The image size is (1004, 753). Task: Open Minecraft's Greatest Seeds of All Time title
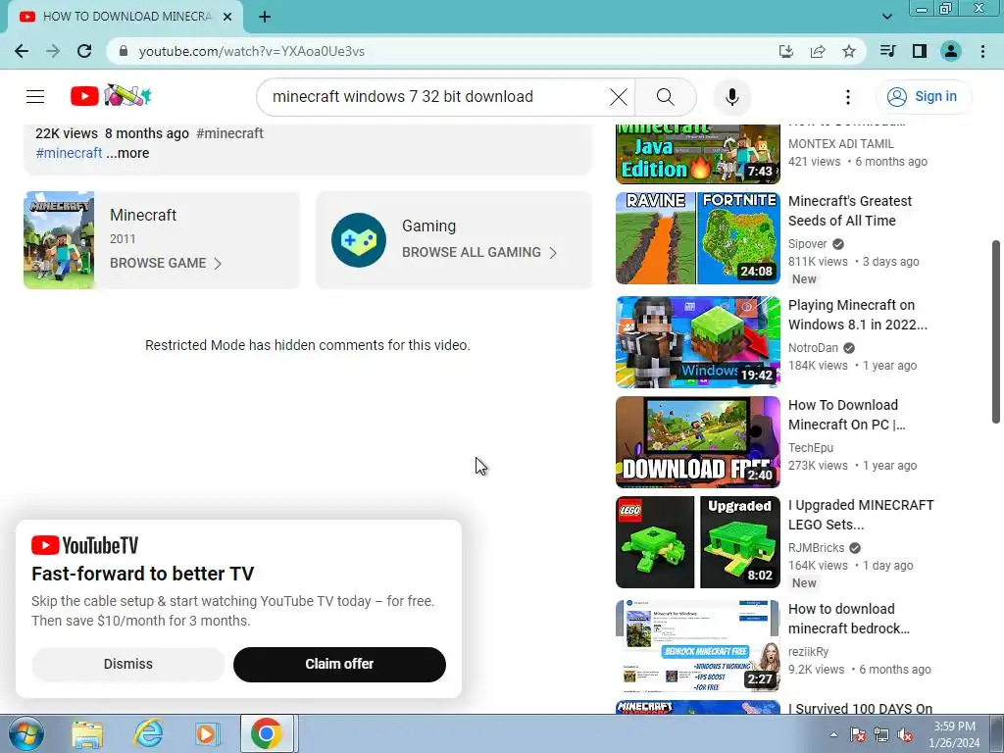[850, 211]
